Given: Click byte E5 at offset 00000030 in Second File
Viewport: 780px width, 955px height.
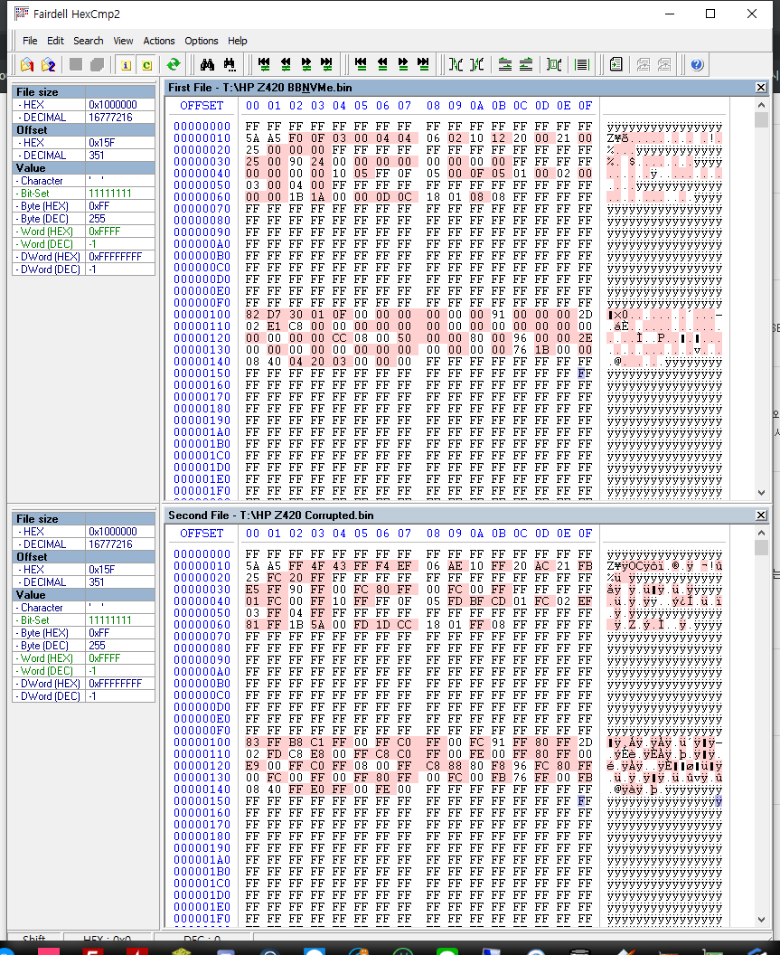Looking at the screenshot, I should (253, 590).
